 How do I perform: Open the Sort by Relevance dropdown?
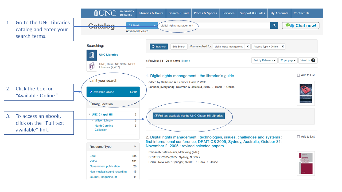[x=264, y=61]
